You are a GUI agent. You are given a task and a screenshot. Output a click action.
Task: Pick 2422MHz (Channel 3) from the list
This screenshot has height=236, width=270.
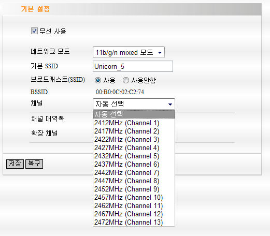pyautogui.click(x=134, y=139)
